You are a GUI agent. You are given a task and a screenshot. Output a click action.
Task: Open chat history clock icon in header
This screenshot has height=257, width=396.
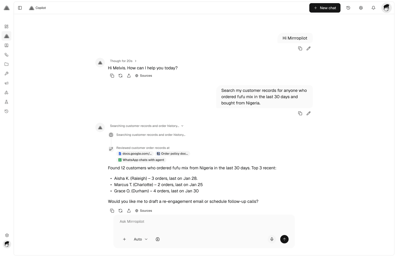pos(348,8)
